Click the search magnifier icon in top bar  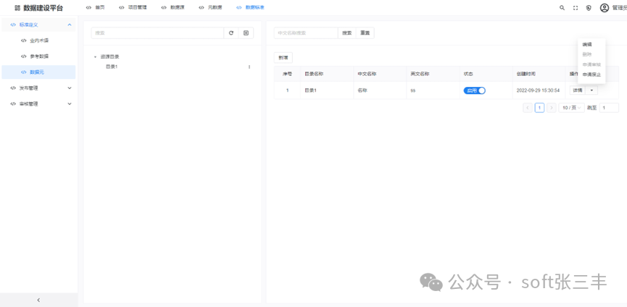[562, 7]
